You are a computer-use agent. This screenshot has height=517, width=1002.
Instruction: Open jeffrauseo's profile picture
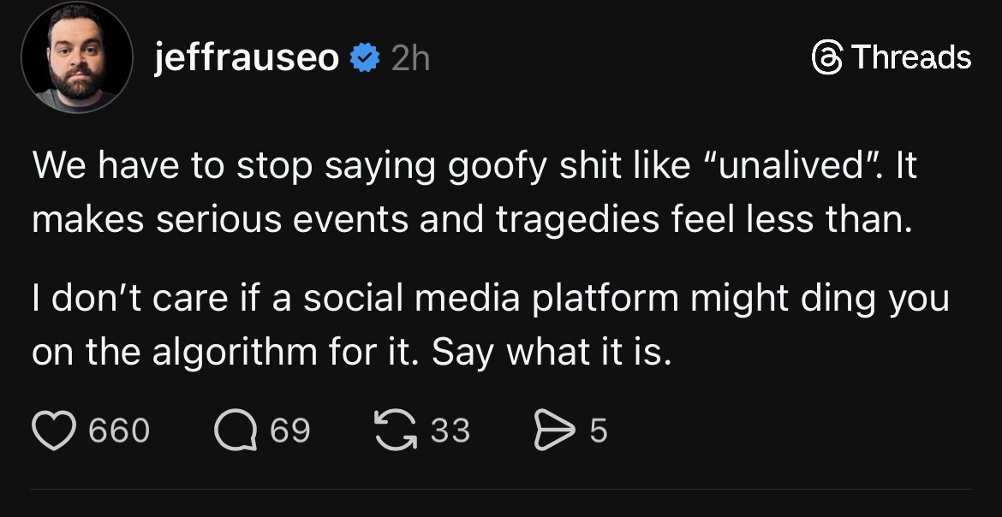click(77, 58)
